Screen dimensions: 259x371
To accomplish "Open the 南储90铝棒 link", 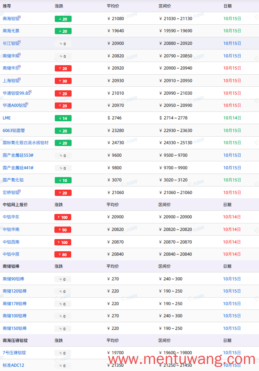I will [13, 279].
